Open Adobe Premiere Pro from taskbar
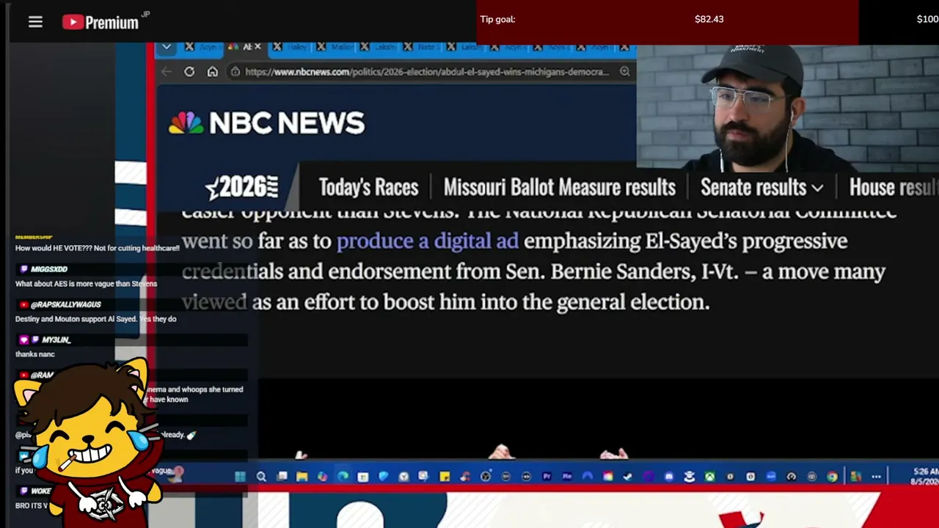 point(547,477)
